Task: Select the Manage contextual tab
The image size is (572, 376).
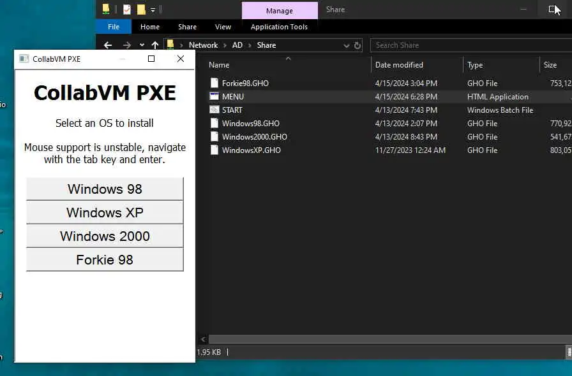Action: click(280, 11)
